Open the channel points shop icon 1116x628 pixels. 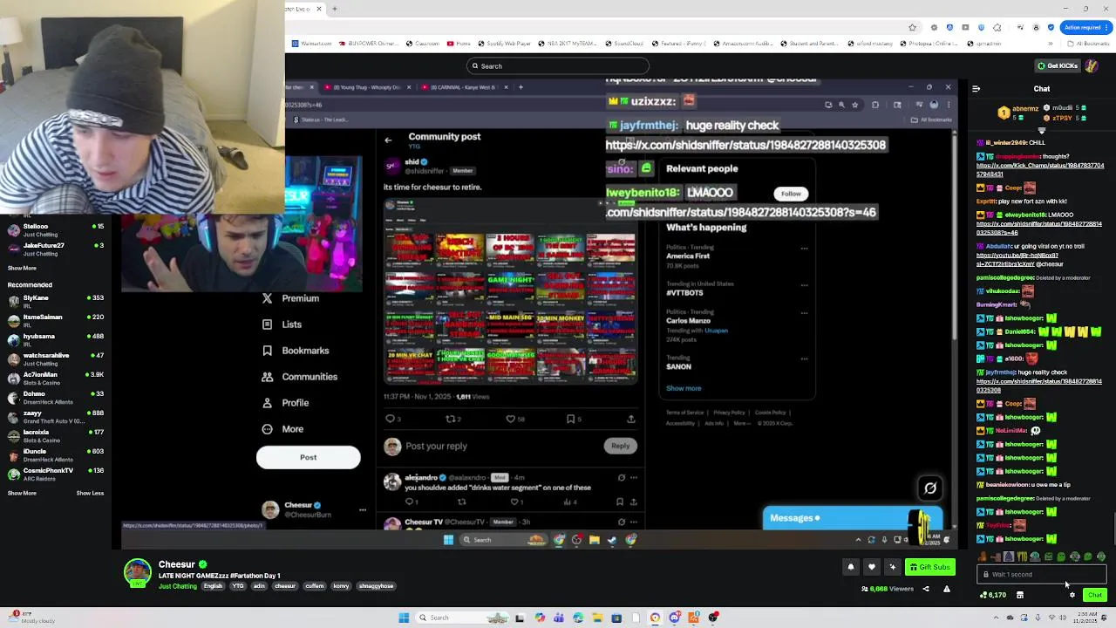(1020, 595)
